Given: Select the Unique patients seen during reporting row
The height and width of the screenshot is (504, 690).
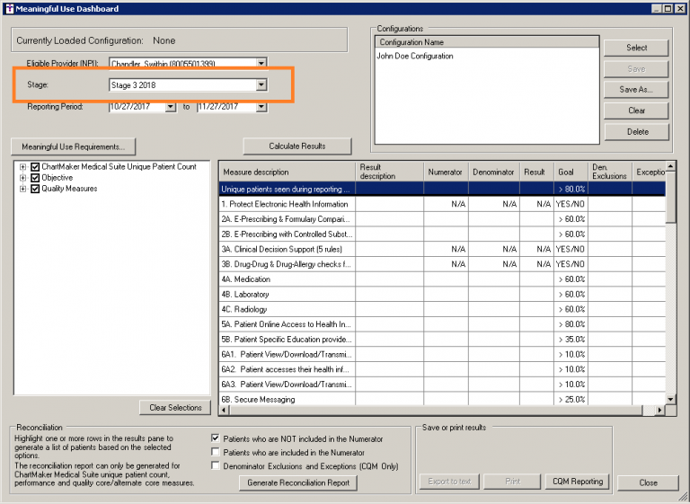Looking at the screenshot, I should click(442, 190).
